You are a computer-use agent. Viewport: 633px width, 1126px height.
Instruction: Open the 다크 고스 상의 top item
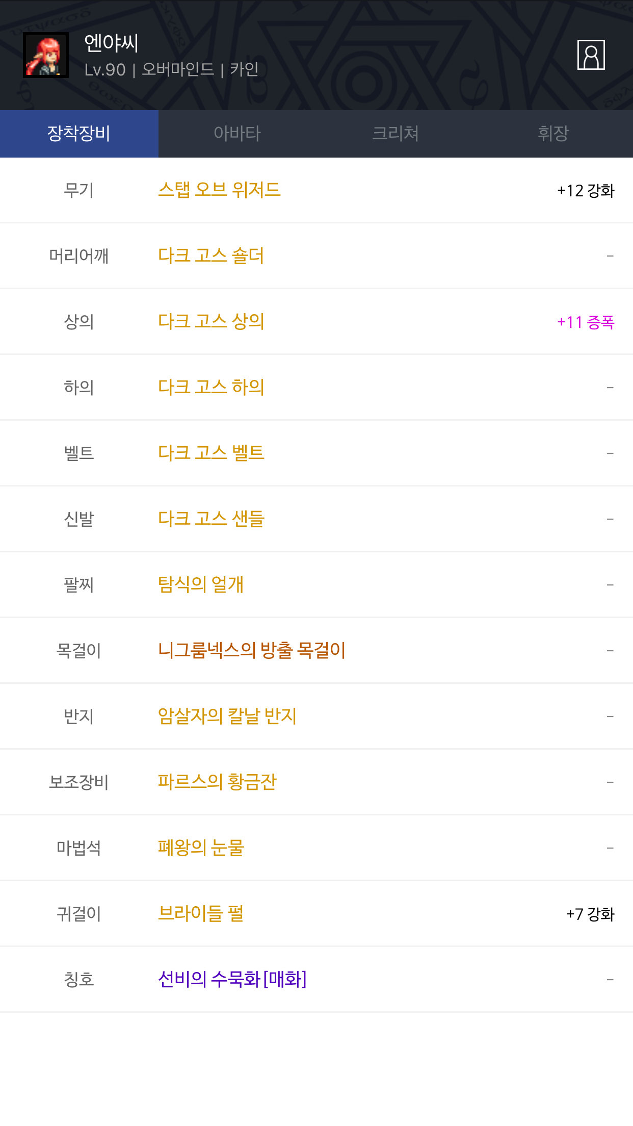pos(211,321)
